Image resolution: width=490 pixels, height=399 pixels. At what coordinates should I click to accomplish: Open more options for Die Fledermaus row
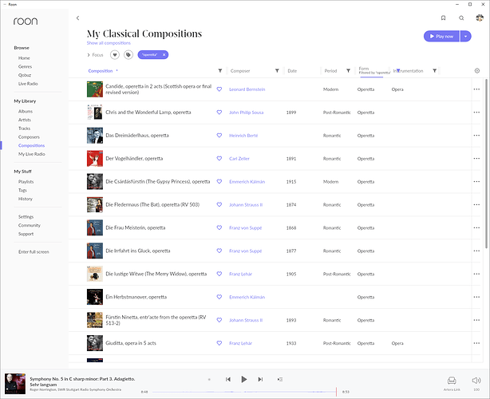[x=476, y=204]
